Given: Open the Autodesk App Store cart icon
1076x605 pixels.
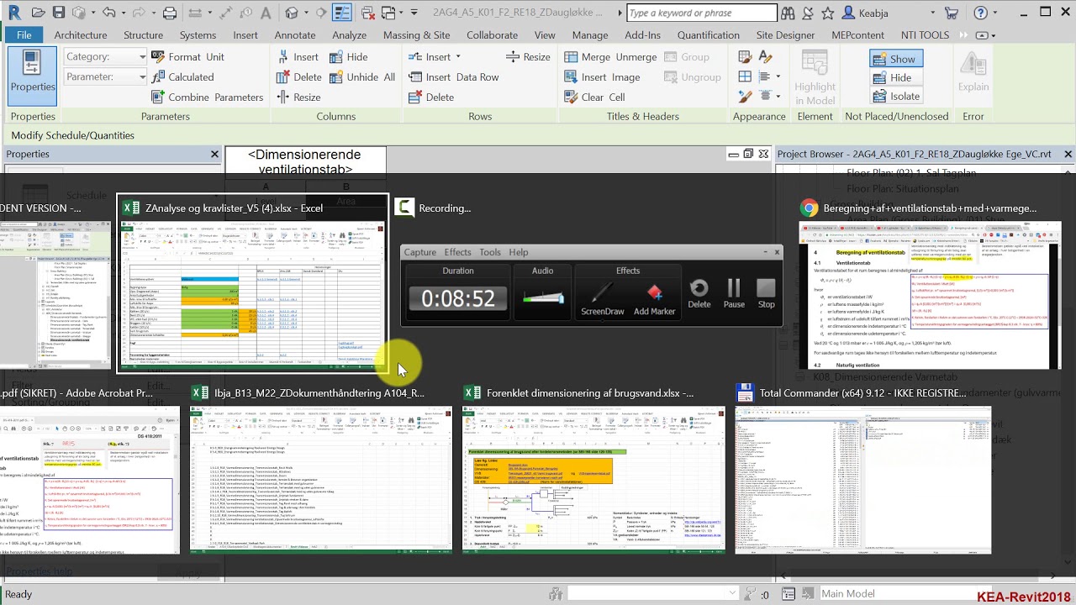Looking at the screenshot, I should pos(952,13).
